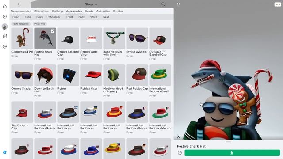
Task: Select the Roblox Logo Visor thumbnail
Action: pos(92,38)
